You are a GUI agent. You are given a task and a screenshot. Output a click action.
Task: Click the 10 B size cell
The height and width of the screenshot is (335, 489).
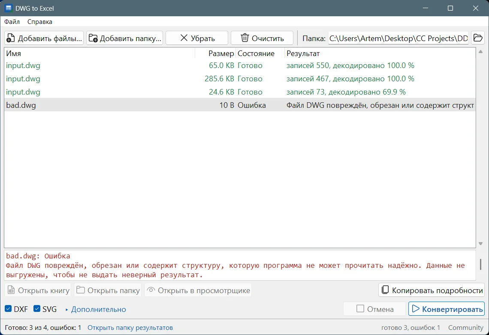(x=227, y=105)
